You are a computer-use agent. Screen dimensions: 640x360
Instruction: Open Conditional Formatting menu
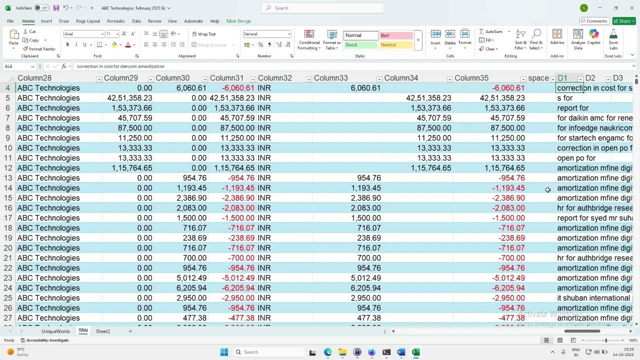(x=309, y=39)
